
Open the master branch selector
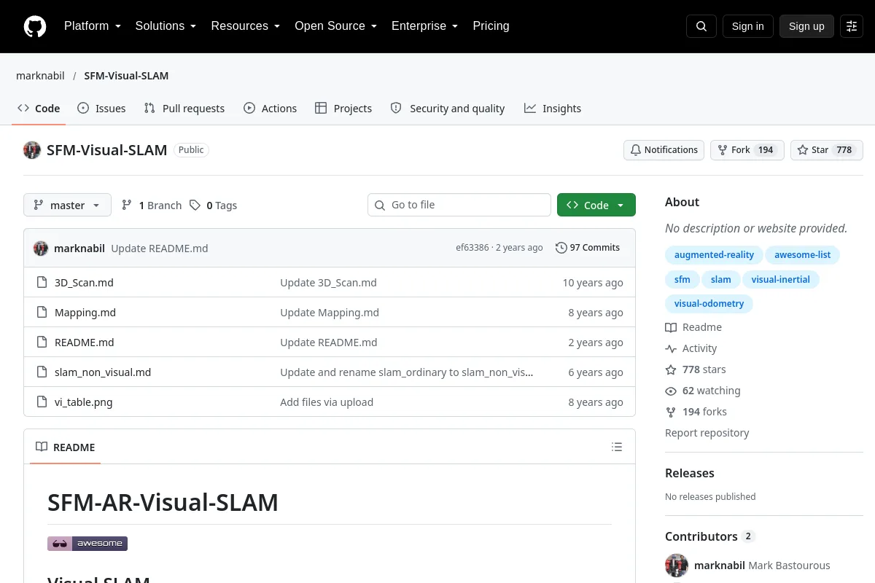point(67,206)
